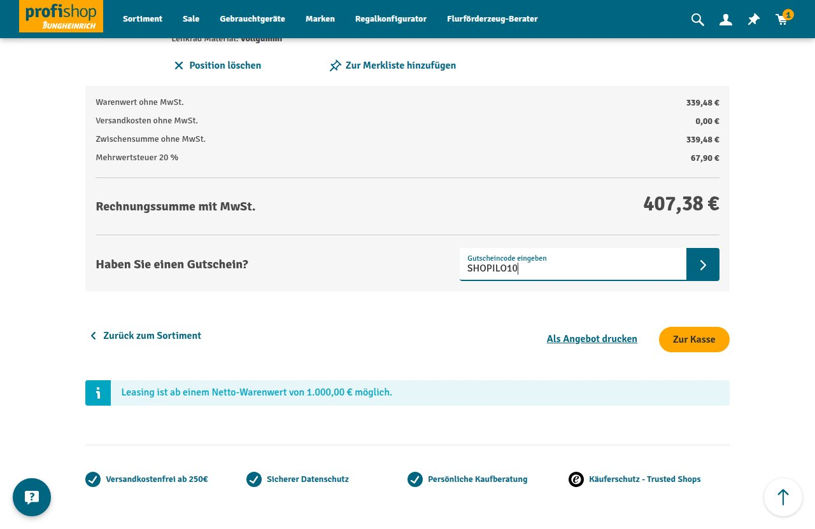The height and width of the screenshot is (529, 815).
Task: Submit voucher code with arrow button
Action: pos(703,264)
